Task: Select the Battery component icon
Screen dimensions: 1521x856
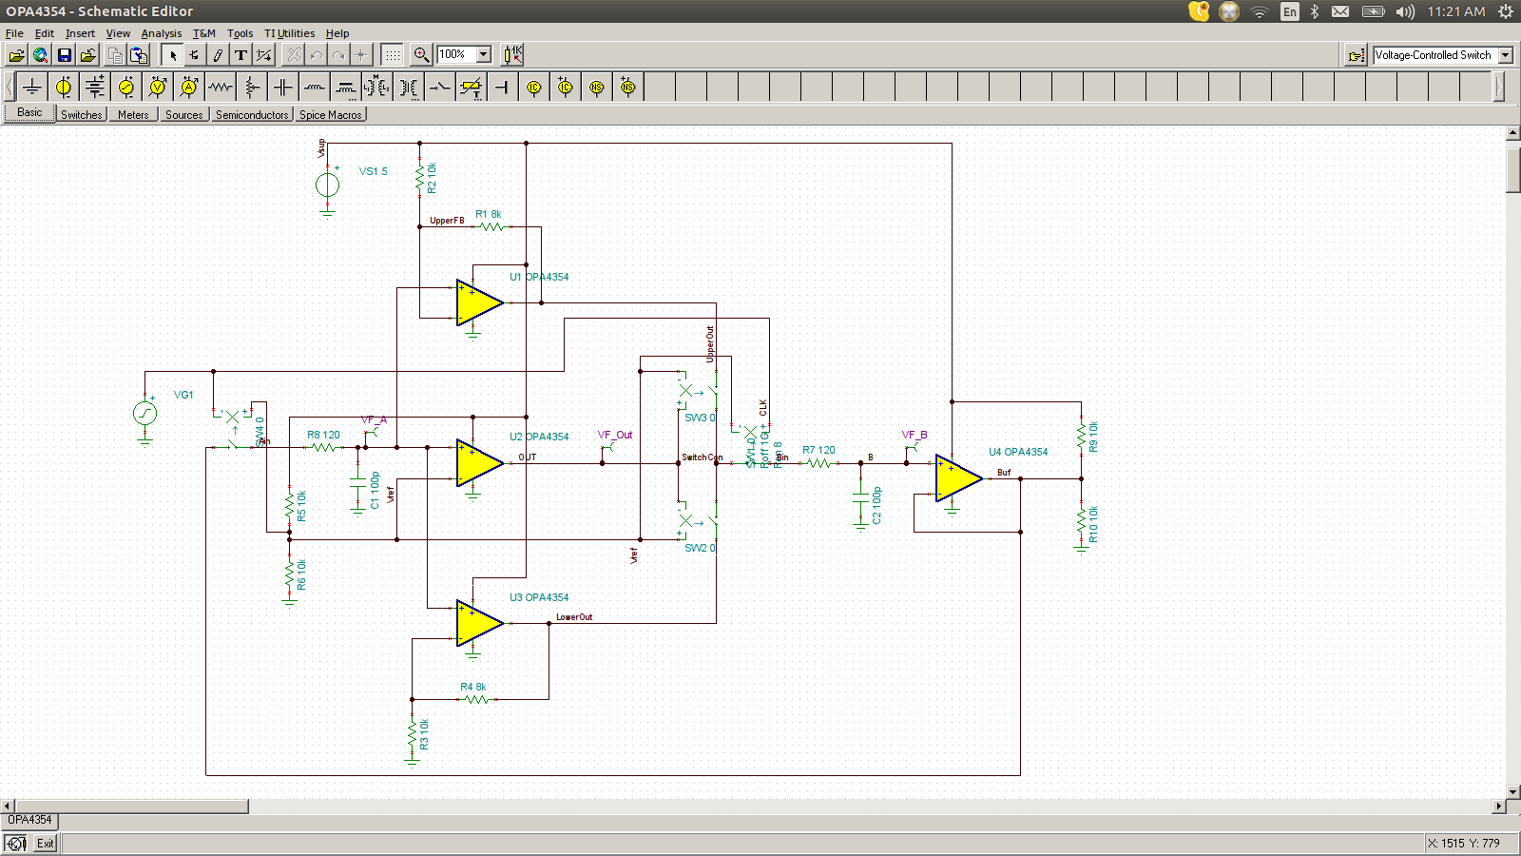Action: (94, 86)
